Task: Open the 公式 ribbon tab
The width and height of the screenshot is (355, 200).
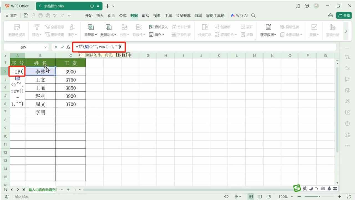Action: [x=123, y=16]
